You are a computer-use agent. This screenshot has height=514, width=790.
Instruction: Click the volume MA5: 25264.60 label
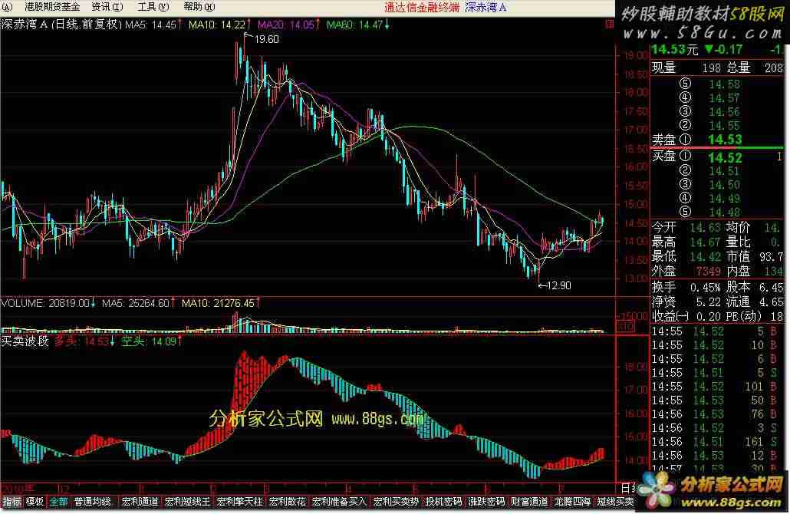click(138, 303)
